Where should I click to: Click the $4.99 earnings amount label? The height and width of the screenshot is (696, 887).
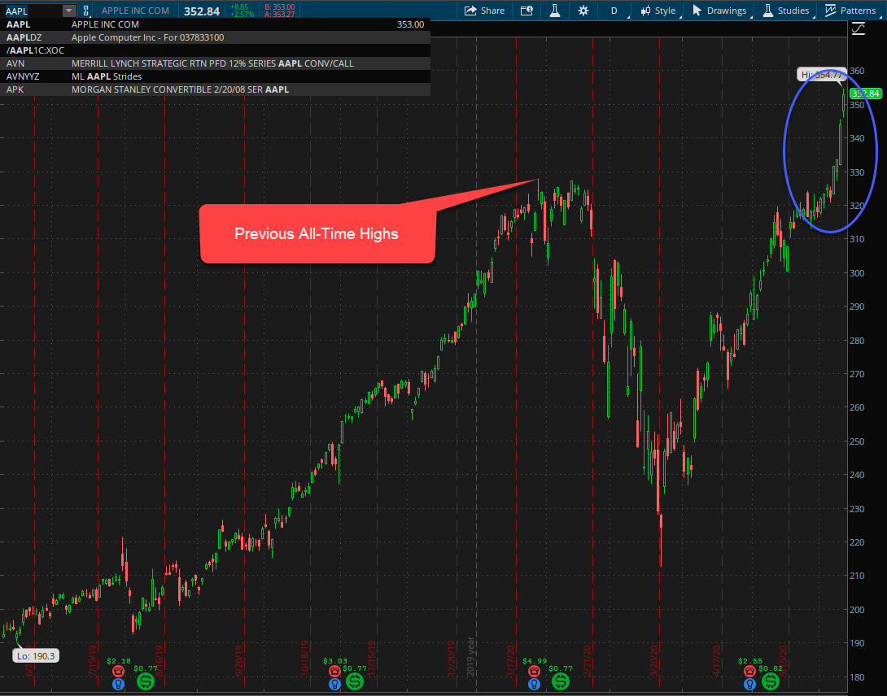pos(535,660)
